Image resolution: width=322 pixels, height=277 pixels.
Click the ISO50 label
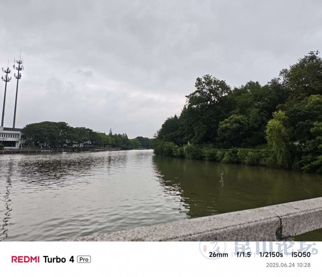coord(301,255)
